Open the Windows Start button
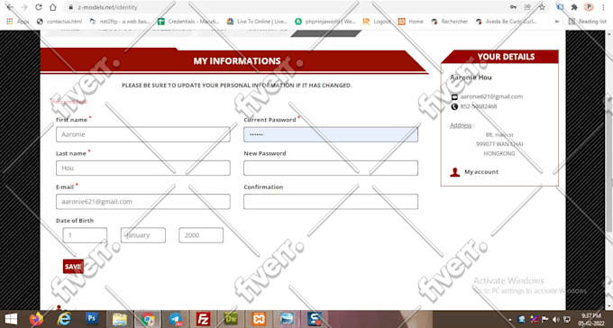This screenshot has width=613, height=328. coord(11,319)
